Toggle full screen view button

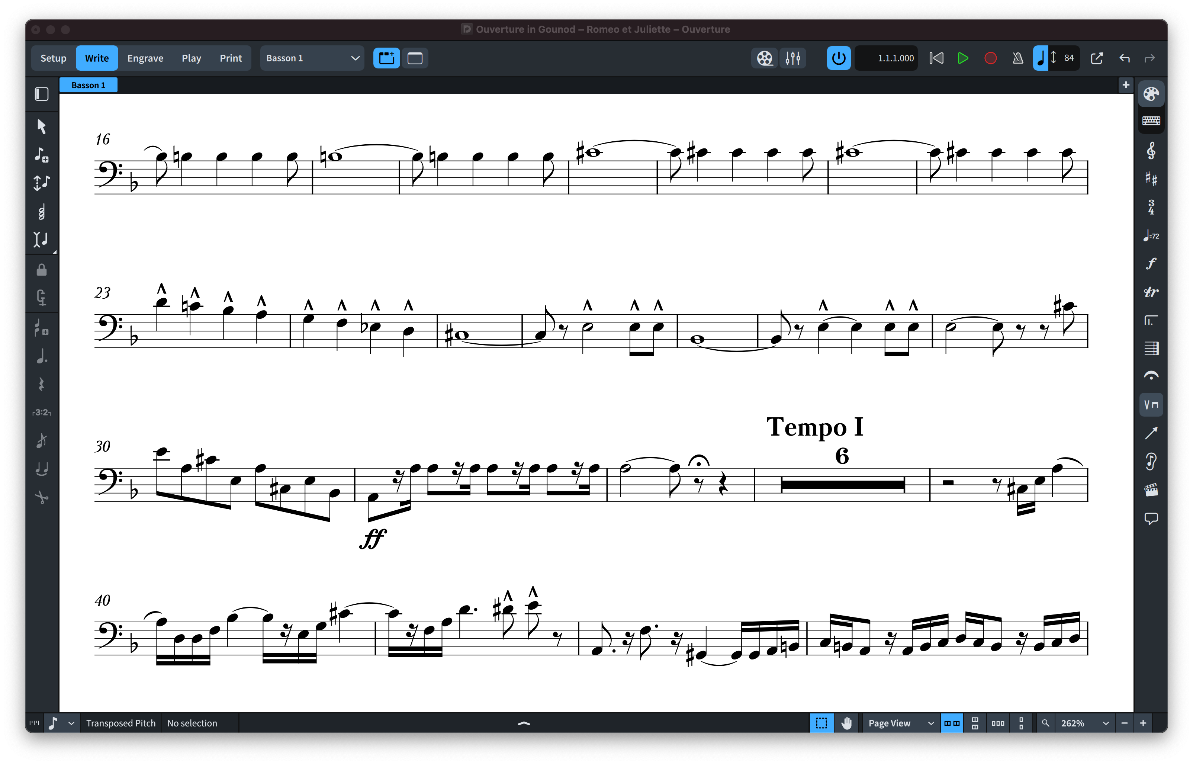pos(415,58)
